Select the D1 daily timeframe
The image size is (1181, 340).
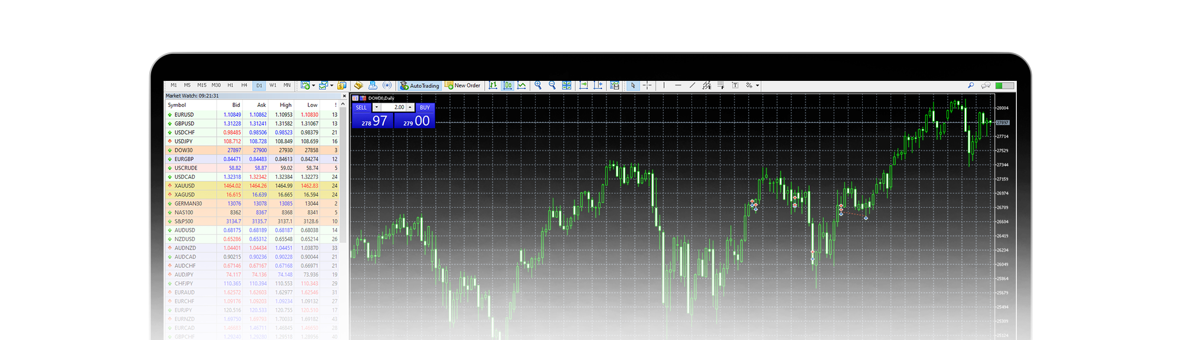click(x=259, y=86)
